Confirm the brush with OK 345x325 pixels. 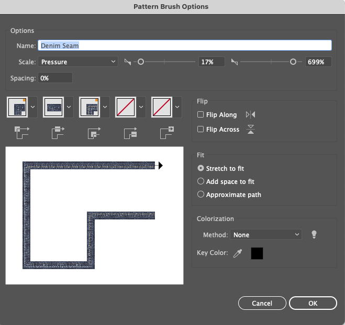(313, 303)
